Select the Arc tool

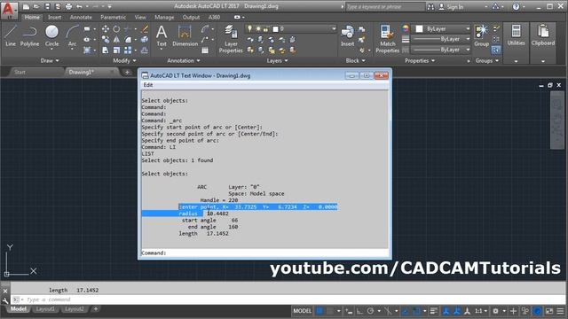click(72, 36)
